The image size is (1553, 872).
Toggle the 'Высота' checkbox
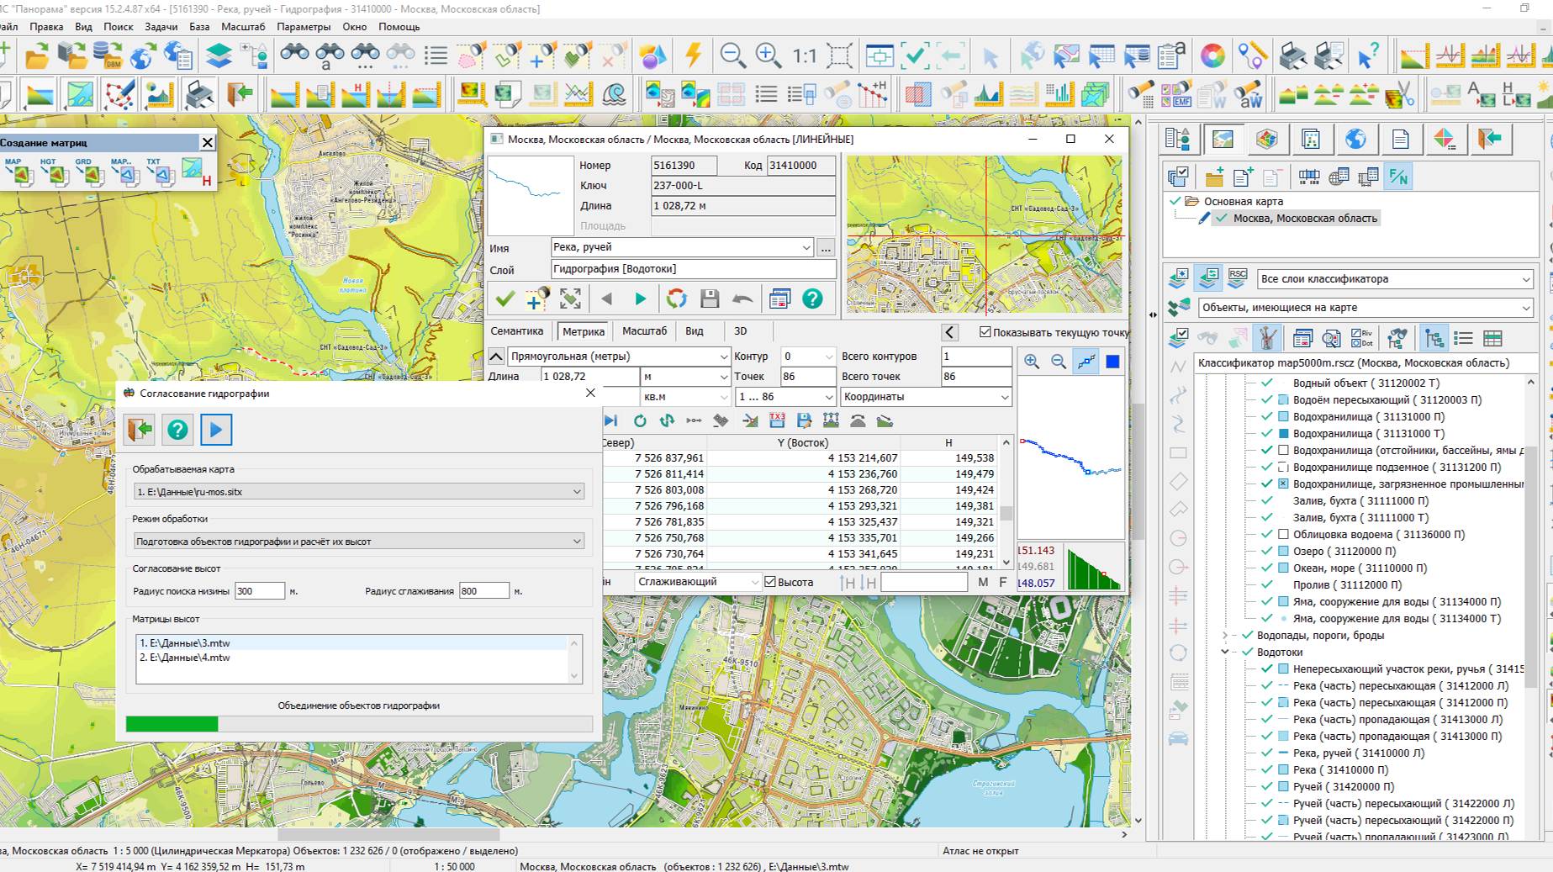(769, 582)
